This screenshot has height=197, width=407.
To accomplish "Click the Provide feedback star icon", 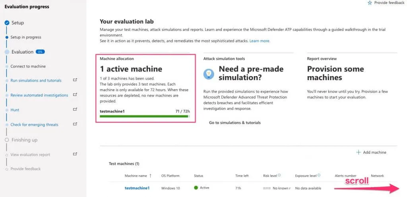I will 370,3.
